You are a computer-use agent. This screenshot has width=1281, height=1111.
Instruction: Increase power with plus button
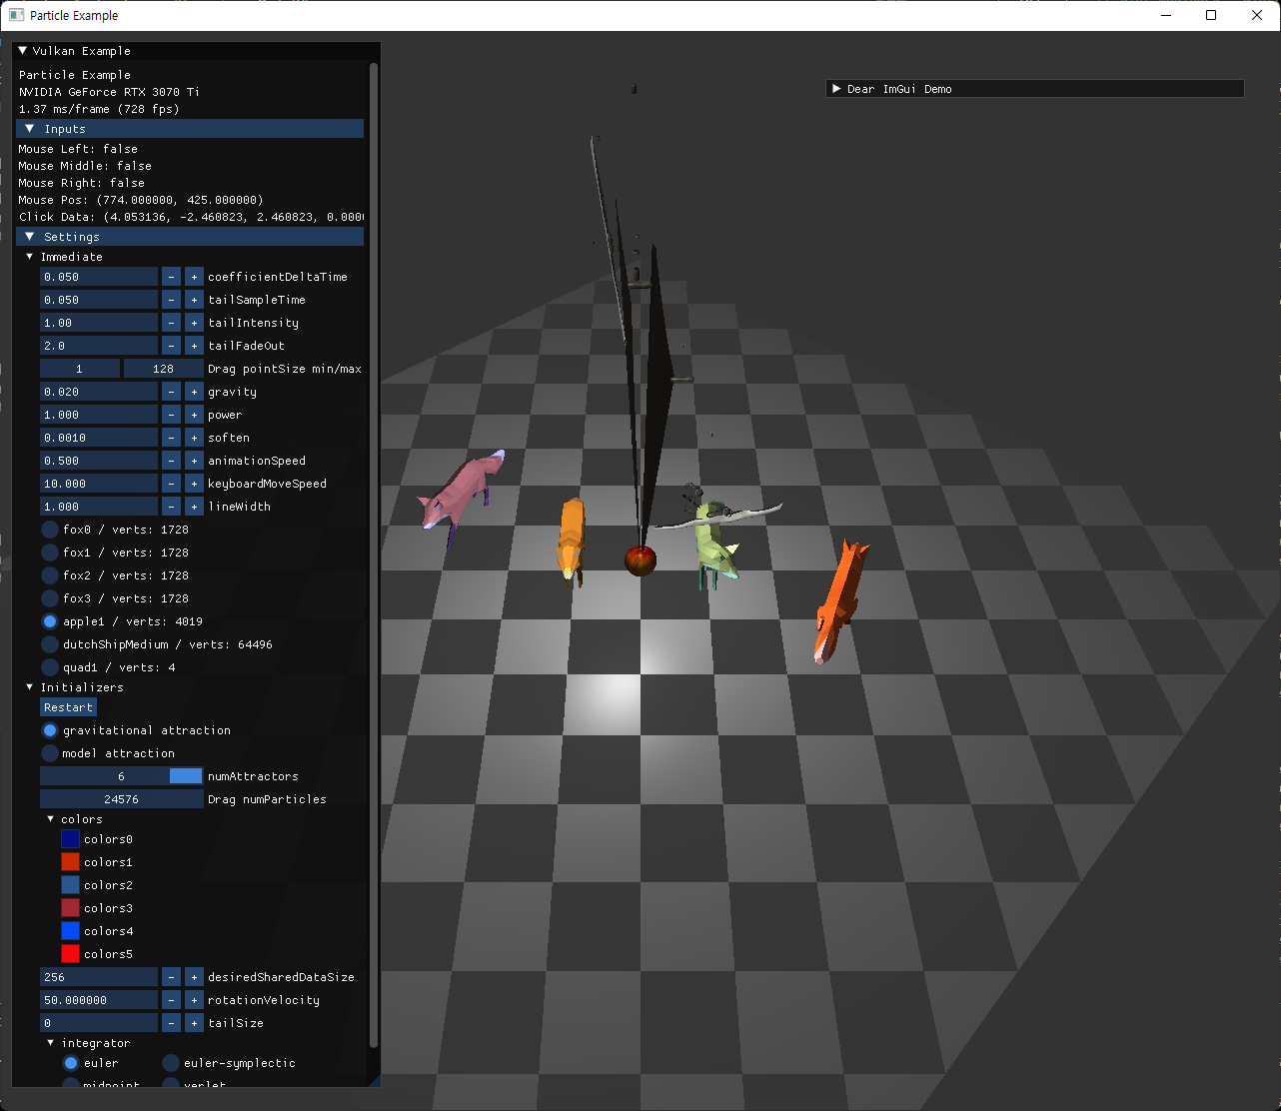pos(194,415)
